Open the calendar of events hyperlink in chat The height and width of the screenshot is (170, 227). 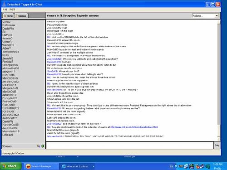tap(134, 127)
